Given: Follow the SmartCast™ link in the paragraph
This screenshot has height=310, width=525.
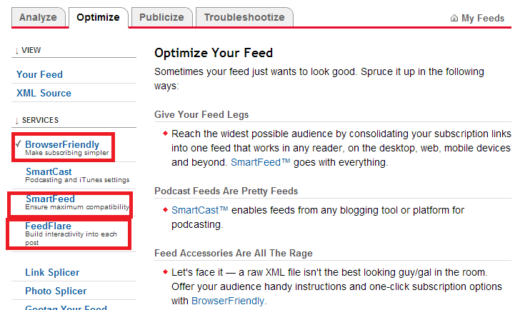Looking at the screenshot, I should click(x=200, y=210).
